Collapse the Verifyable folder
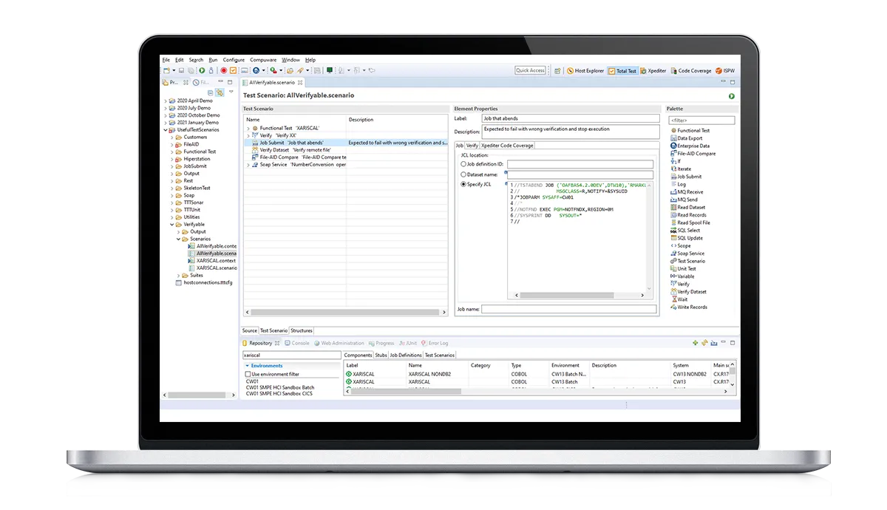887x510 pixels. pyautogui.click(x=172, y=225)
